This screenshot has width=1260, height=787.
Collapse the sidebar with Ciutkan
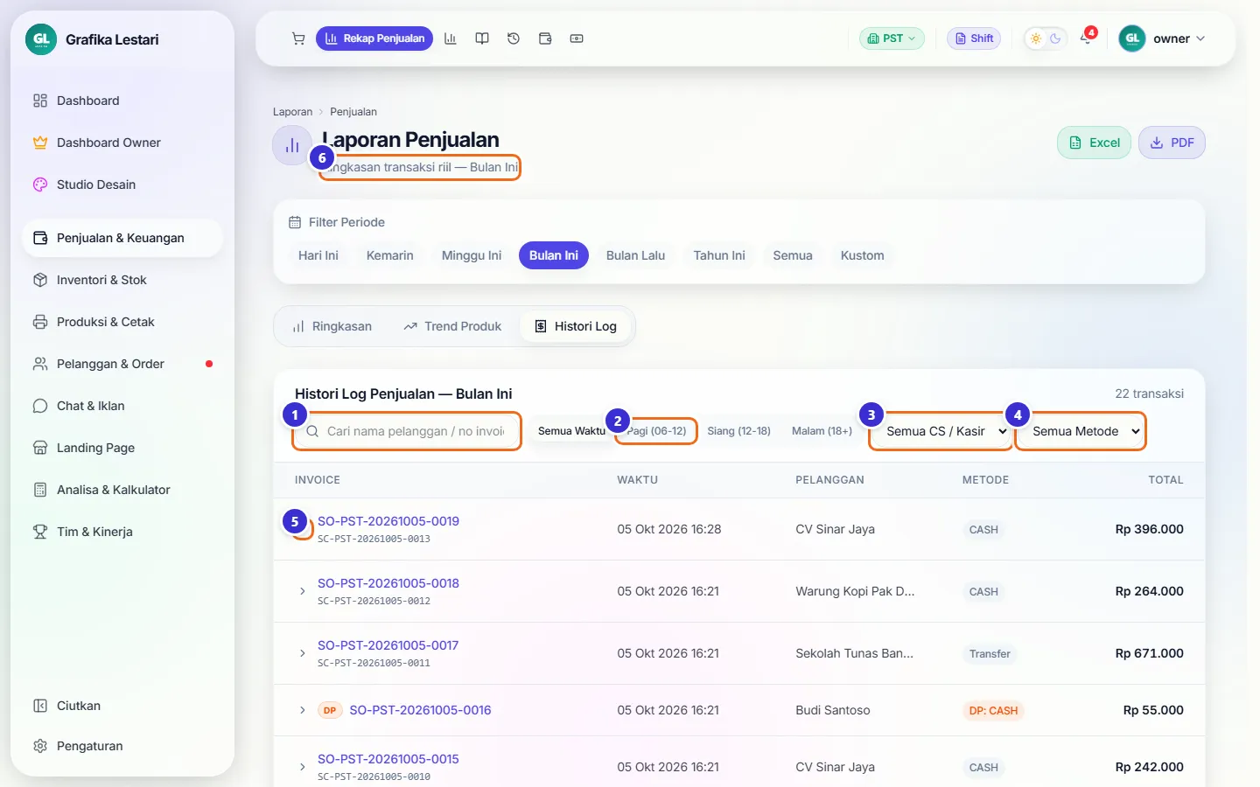tap(122, 706)
